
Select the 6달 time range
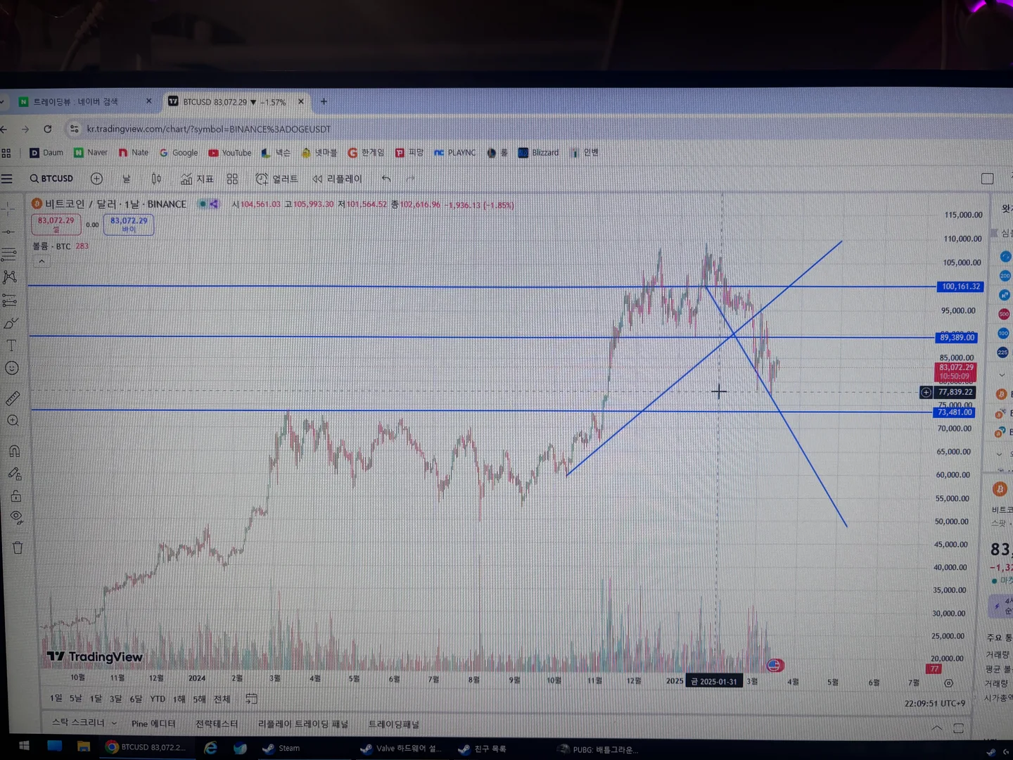(x=136, y=699)
